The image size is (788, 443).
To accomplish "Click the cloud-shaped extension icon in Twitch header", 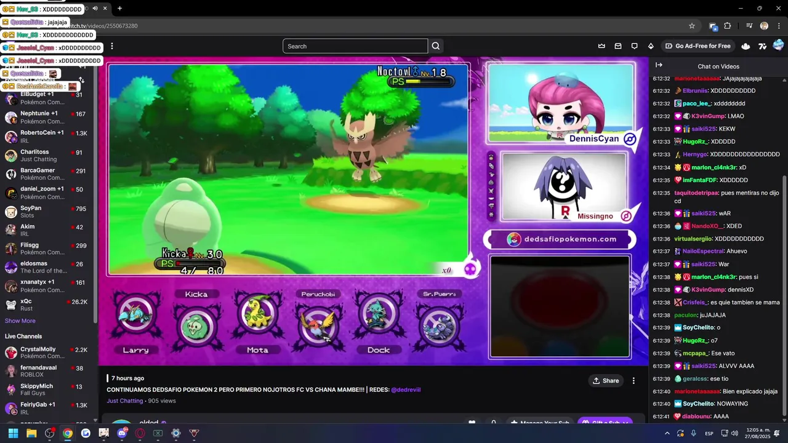I will click(746, 46).
